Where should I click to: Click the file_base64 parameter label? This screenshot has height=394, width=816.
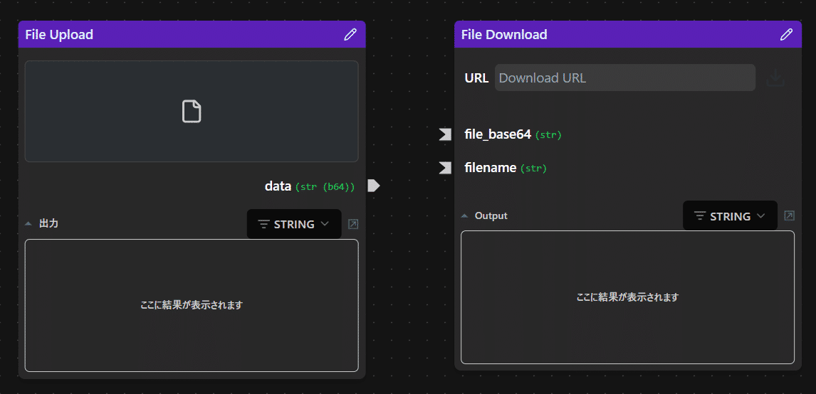(498, 134)
